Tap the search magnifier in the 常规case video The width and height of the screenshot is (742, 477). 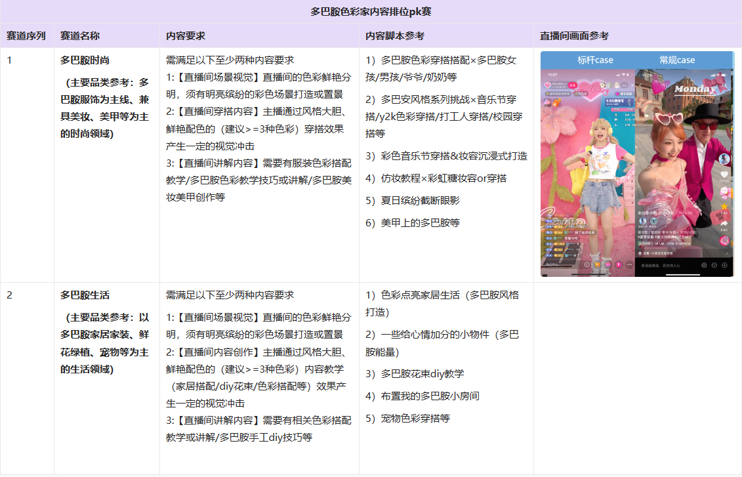(x=725, y=86)
